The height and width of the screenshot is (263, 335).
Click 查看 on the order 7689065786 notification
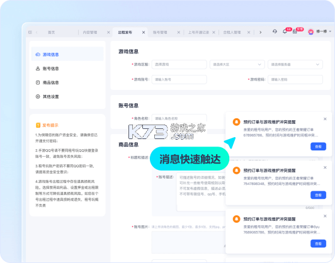pyautogui.click(x=318, y=243)
